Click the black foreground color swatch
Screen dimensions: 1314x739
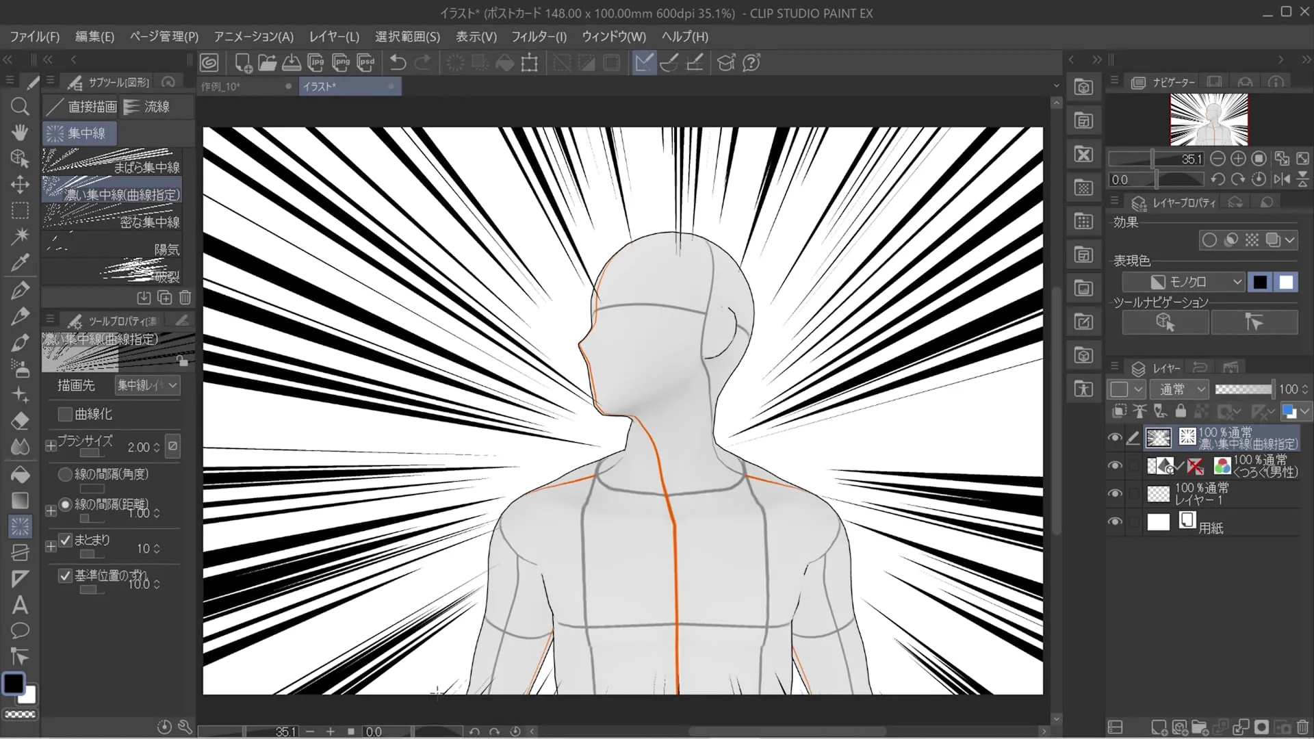coord(13,683)
